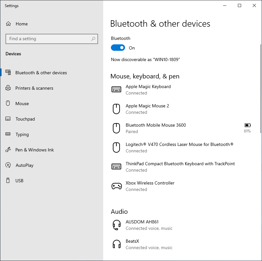
Task: Click the Paired status under Mobile Mouse 3600
Action: point(132,131)
